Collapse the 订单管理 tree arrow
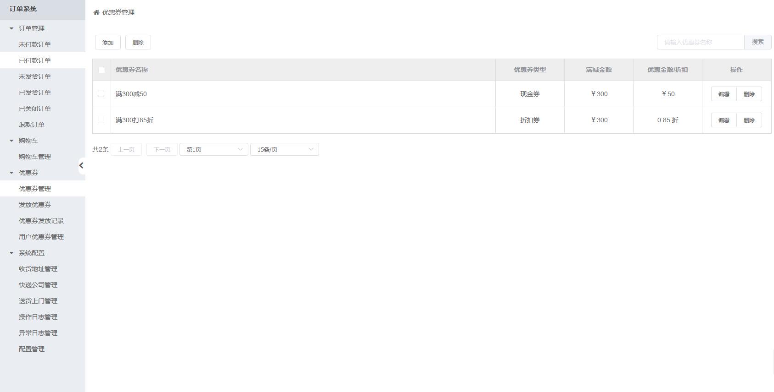Screen dimensions: 774x392 coord(11,28)
